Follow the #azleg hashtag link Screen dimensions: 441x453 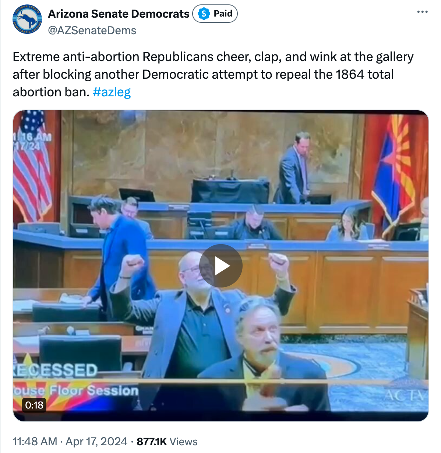click(112, 92)
